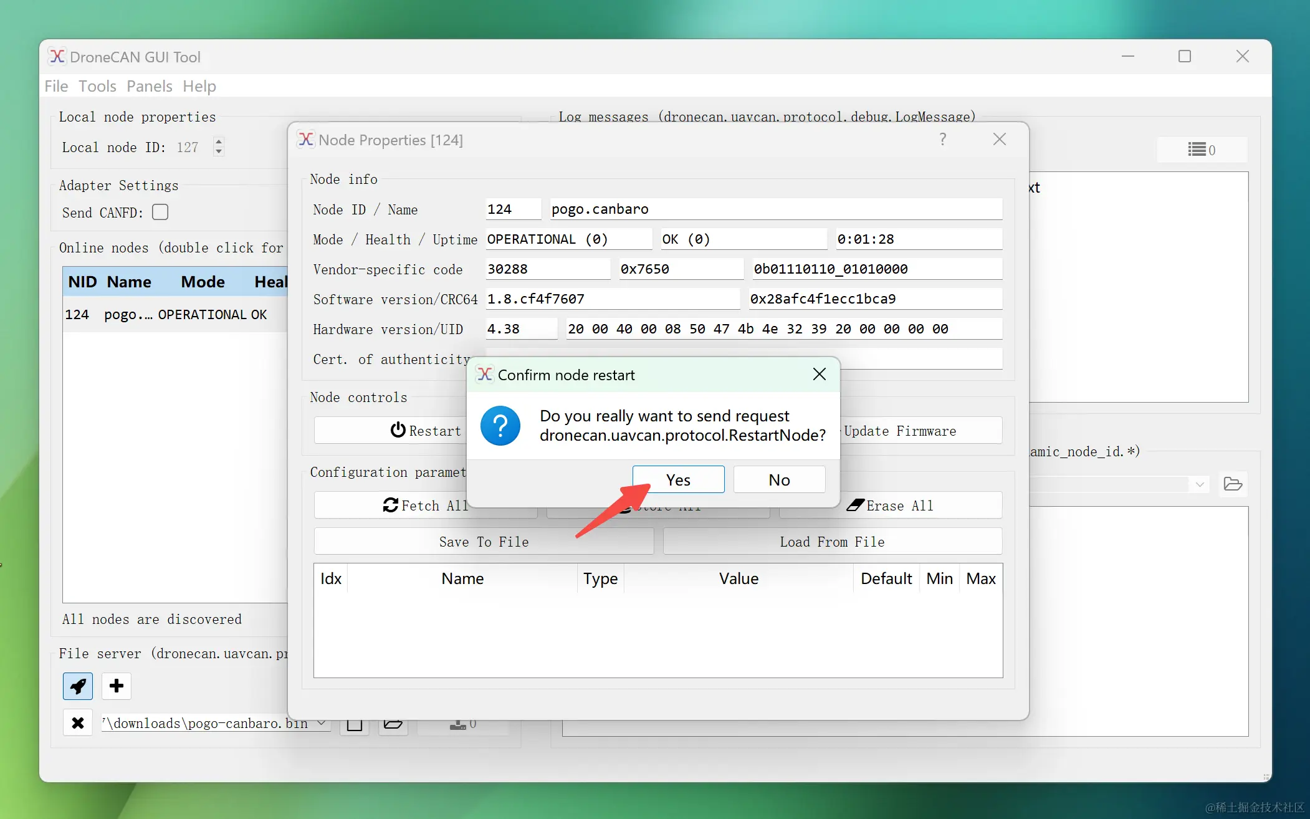Confirm restart by clicking Yes
1310x819 pixels.
678,479
